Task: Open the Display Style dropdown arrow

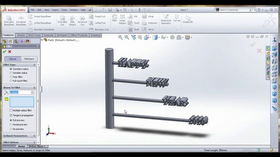Action: click(159, 38)
